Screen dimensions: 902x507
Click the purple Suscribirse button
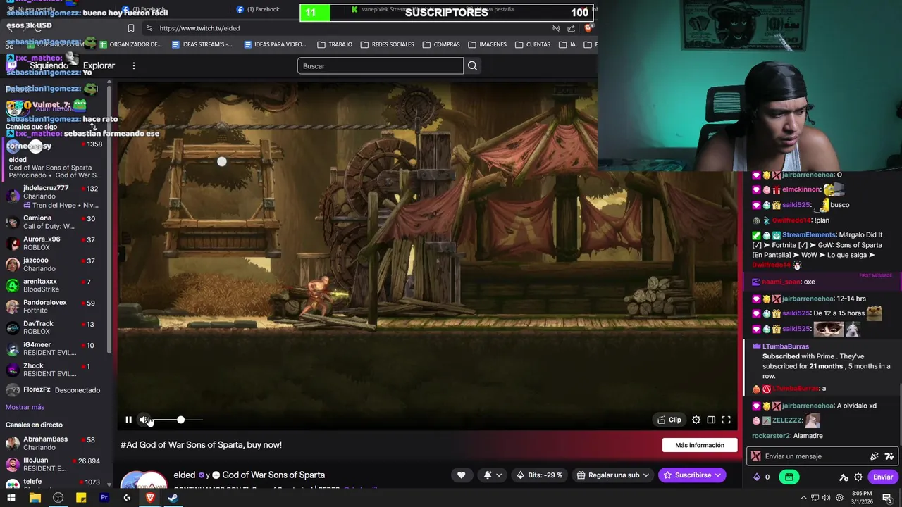(x=692, y=475)
